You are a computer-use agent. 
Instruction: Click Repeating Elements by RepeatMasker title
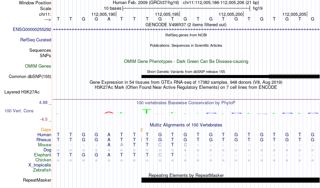186,175
